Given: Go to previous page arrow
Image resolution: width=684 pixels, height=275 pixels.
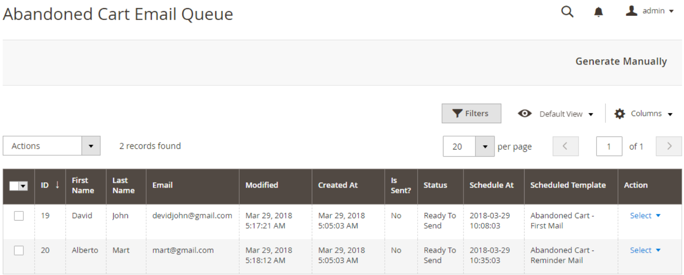Looking at the screenshot, I should (565, 147).
